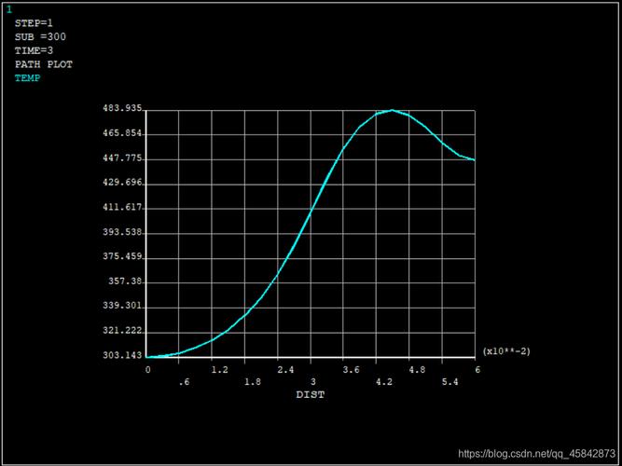
Task: Click the x-axis value .6
Action: [184, 382]
